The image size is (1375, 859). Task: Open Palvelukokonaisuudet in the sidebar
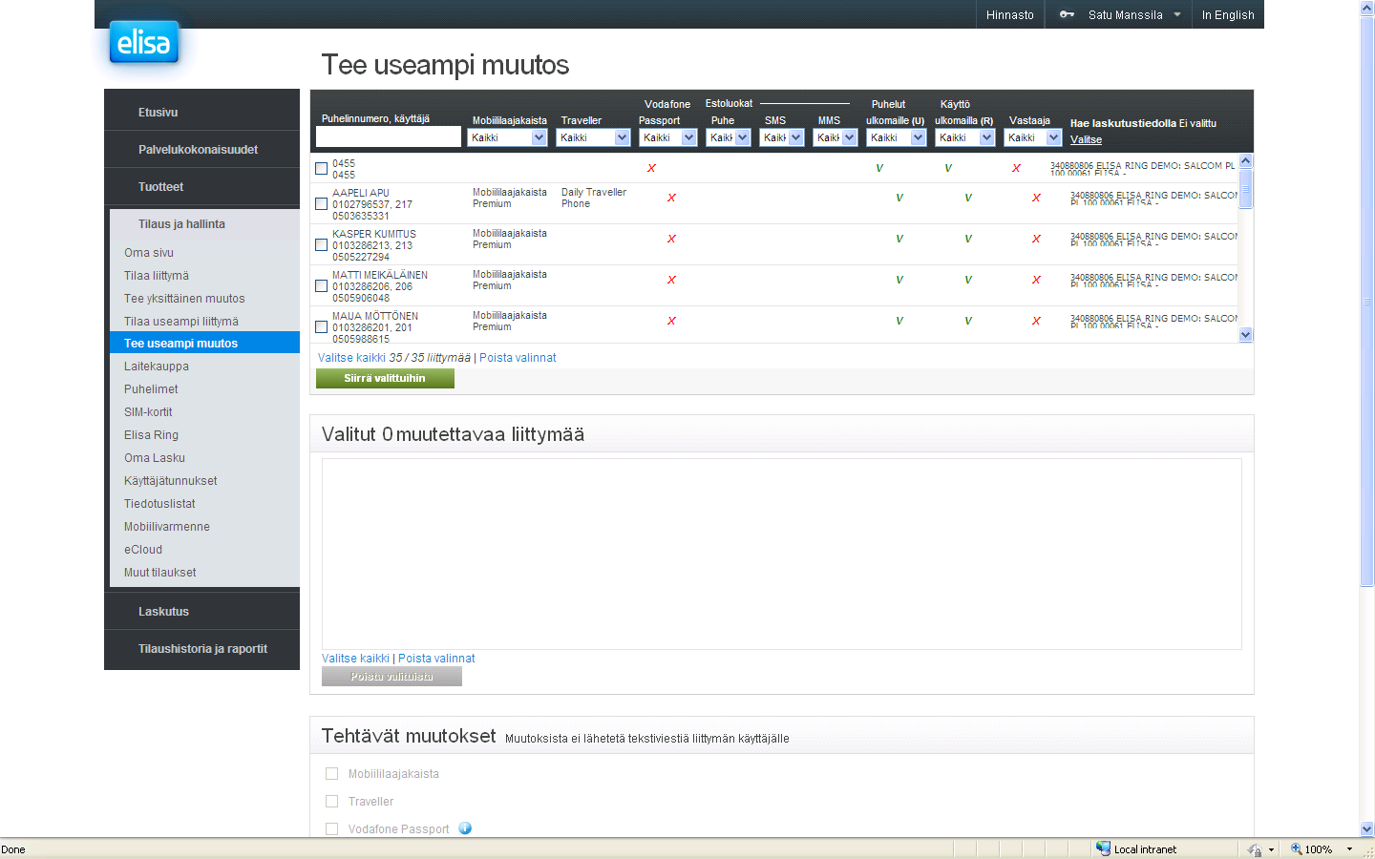click(x=198, y=150)
